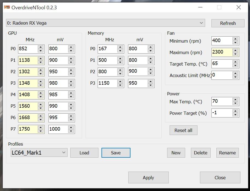Decrease GPU P6 mV value 995
This screenshot has width=250, height=191.
coord(71,120)
